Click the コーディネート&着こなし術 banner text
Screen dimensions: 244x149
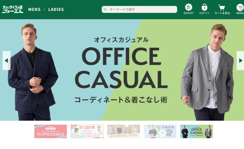tap(121, 100)
